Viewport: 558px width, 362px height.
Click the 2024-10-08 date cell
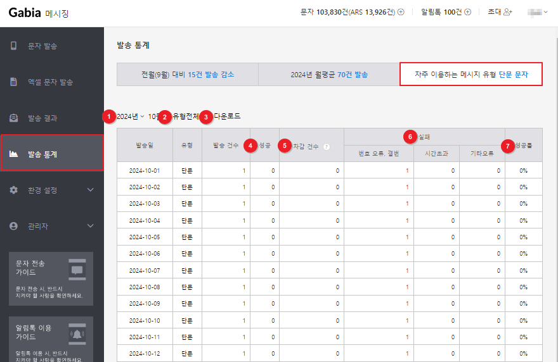145,287
